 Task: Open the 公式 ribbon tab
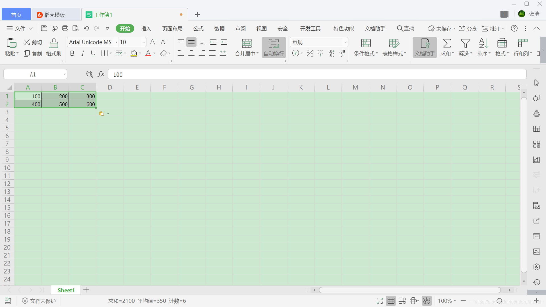pos(198,29)
